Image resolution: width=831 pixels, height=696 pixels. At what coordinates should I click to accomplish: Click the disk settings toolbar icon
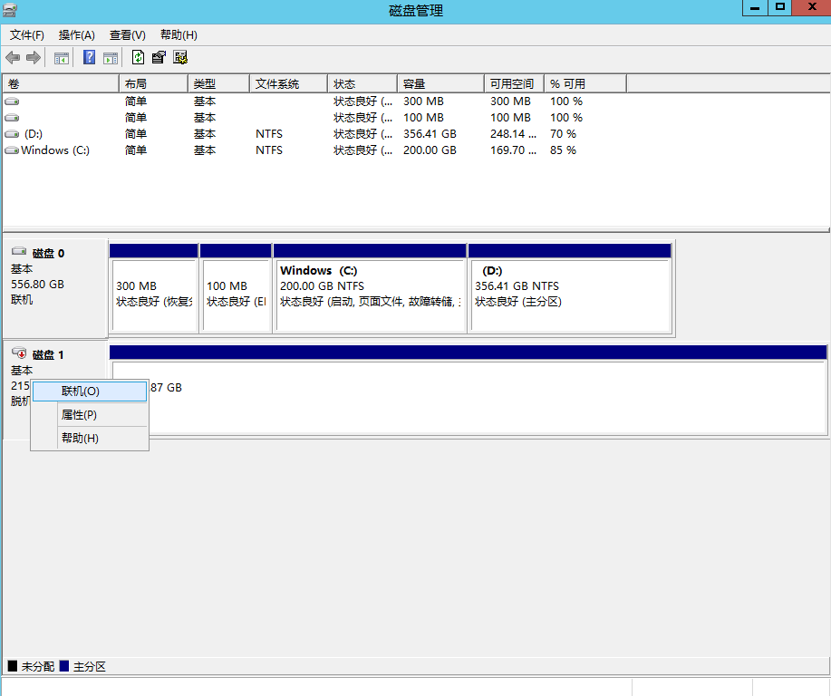coord(180,58)
